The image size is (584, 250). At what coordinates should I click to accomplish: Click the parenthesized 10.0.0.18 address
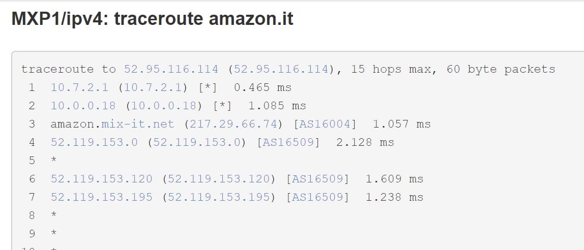point(163,106)
